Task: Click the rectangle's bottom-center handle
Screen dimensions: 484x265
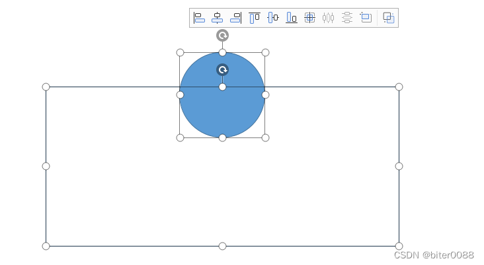Action: pos(222,246)
